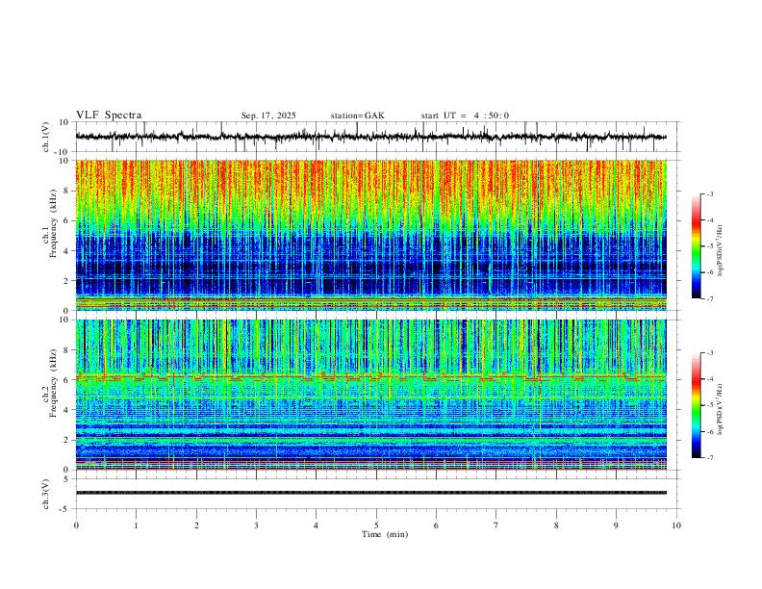Click the 6 kHz horizontal line in ch.2 spectrogram

[370, 376]
